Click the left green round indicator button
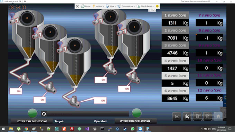The image size is (235, 132). tap(32, 113)
